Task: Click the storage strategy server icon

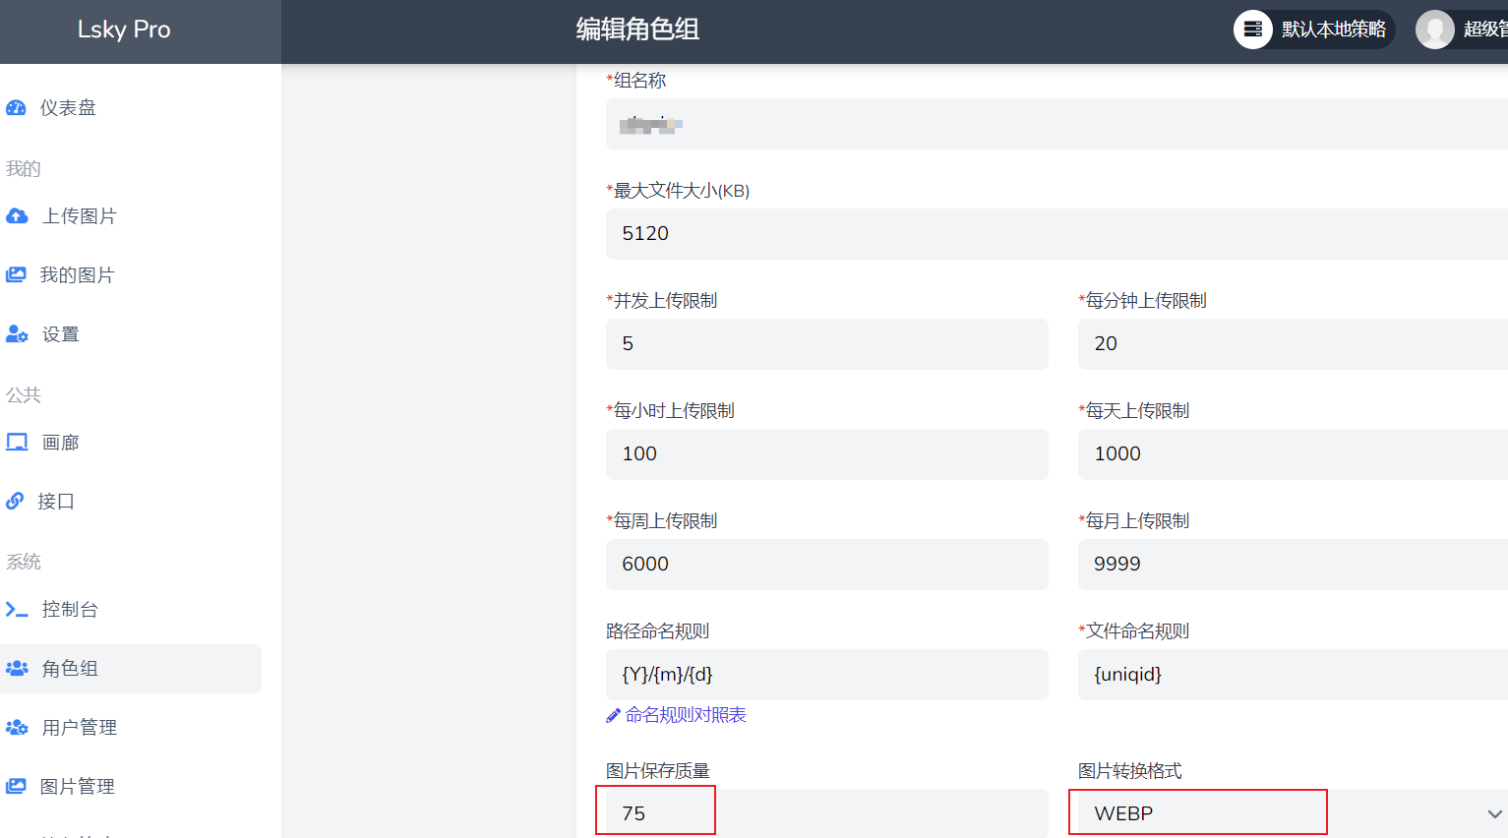Action: [1253, 30]
